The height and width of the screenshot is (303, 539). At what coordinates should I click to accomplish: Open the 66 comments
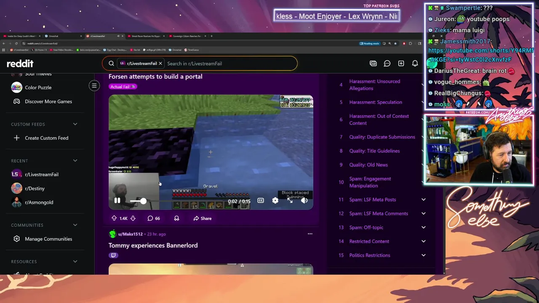pos(154,218)
